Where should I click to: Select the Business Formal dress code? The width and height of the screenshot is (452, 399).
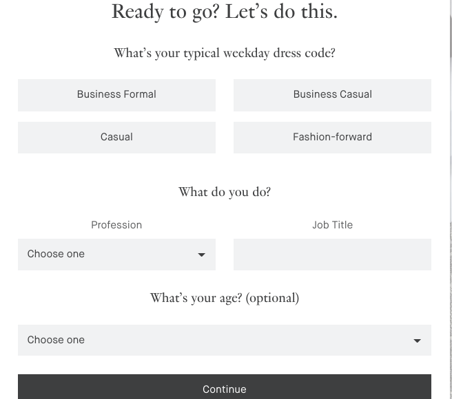(116, 95)
